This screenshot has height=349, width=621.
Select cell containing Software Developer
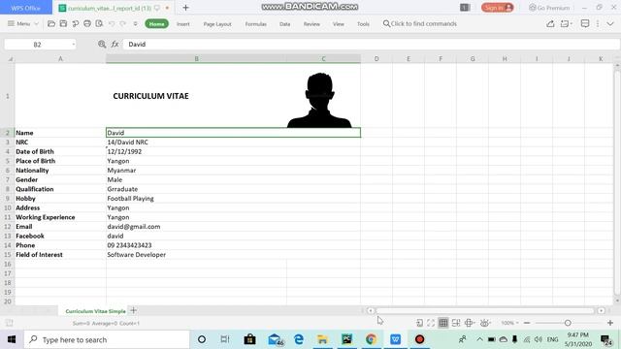coord(233,255)
